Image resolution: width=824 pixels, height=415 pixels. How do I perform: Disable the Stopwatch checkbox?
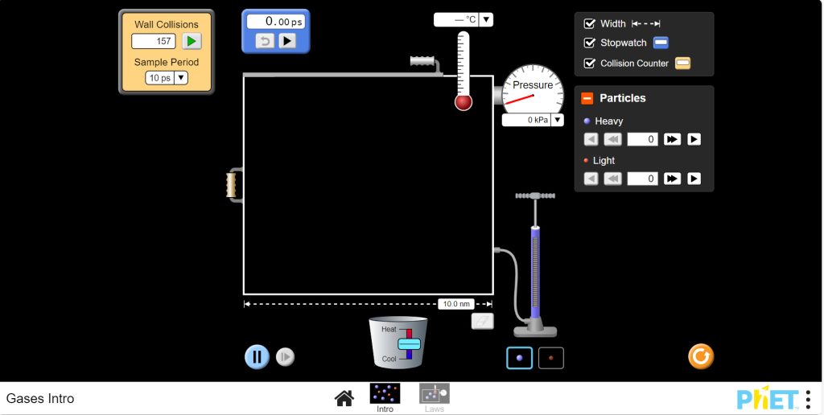(590, 43)
